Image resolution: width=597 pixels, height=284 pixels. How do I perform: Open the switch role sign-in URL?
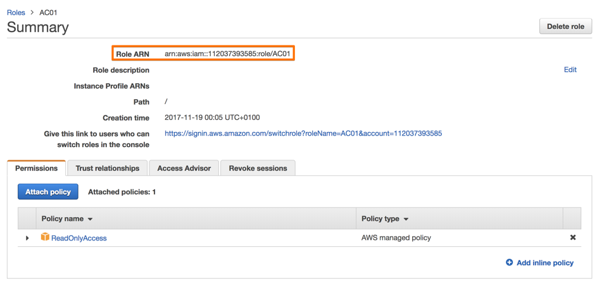pyautogui.click(x=303, y=134)
